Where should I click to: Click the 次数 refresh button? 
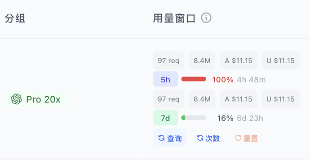(208, 138)
